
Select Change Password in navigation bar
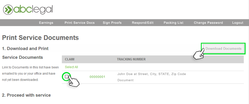pyautogui.click(x=208, y=23)
